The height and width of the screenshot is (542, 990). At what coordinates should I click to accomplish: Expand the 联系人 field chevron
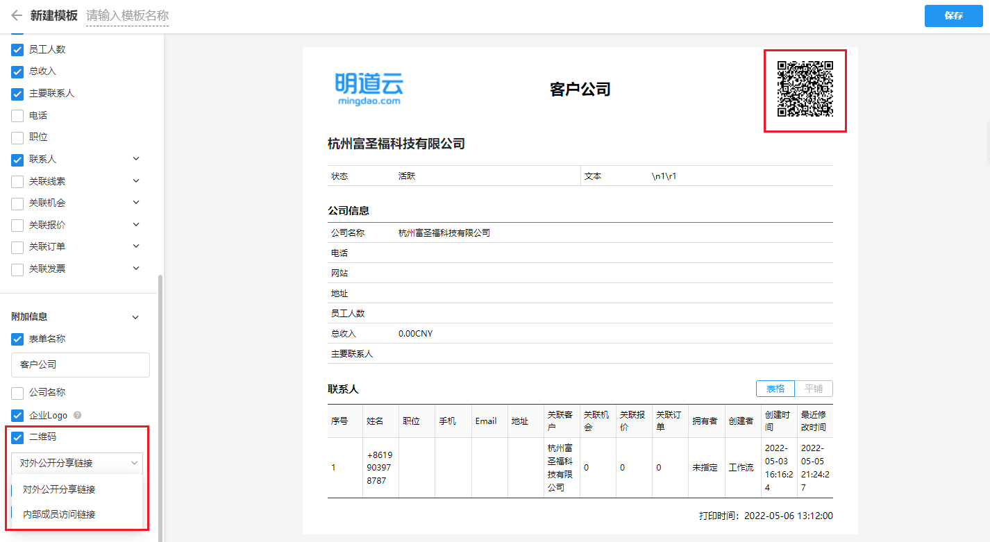(x=136, y=159)
